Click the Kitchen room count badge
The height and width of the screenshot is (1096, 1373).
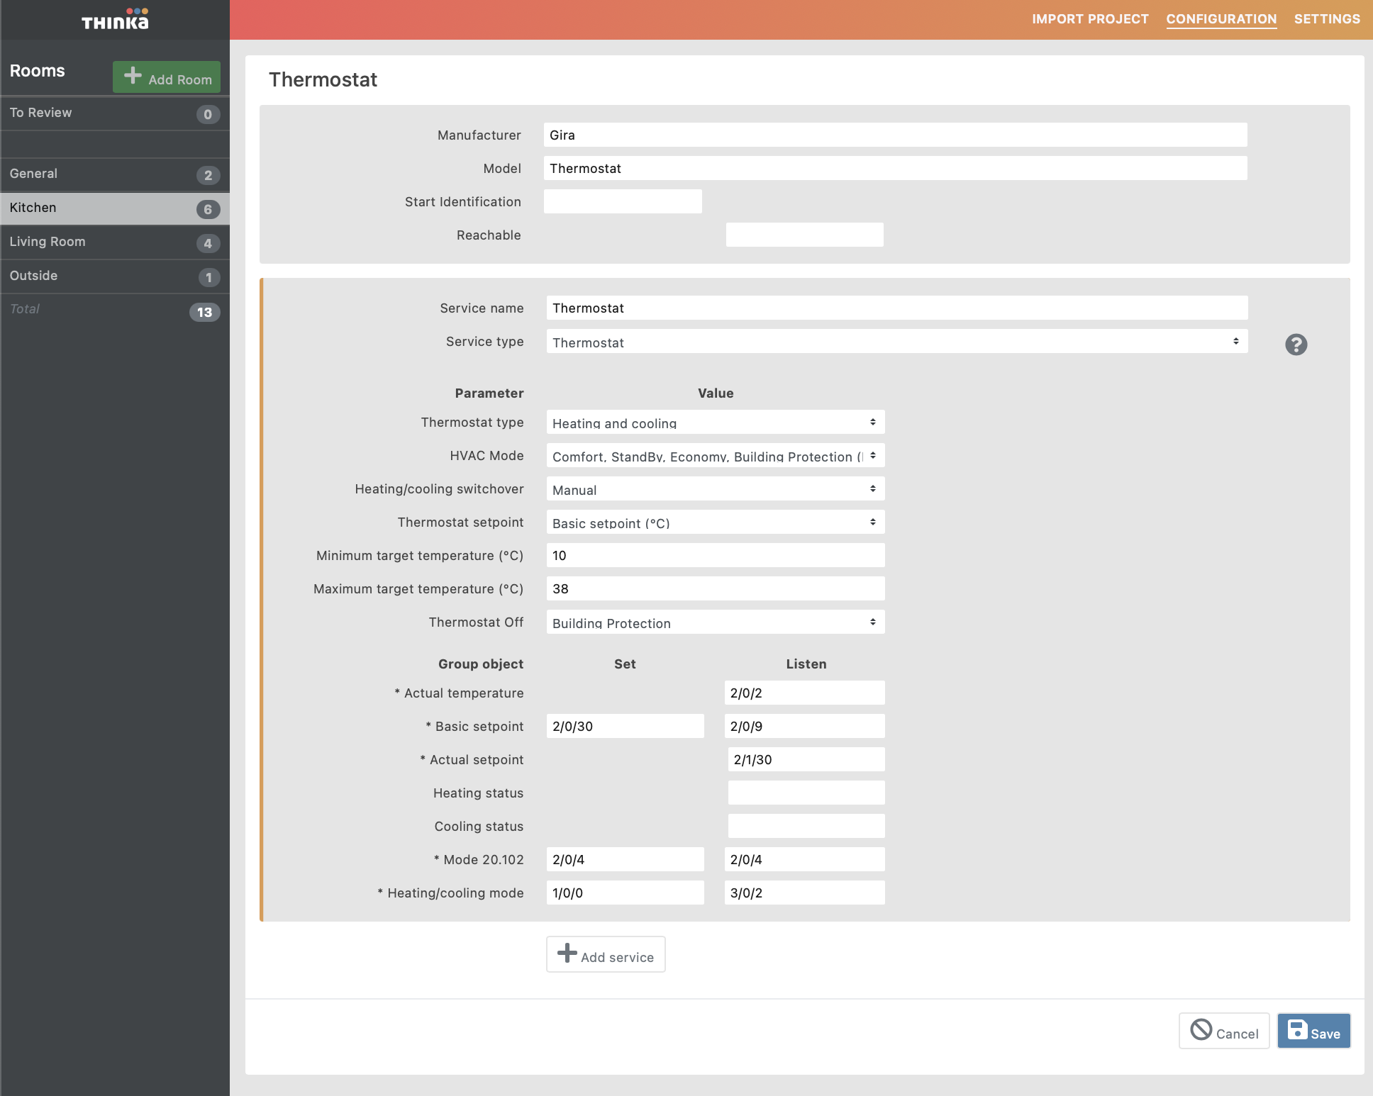(x=208, y=209)
